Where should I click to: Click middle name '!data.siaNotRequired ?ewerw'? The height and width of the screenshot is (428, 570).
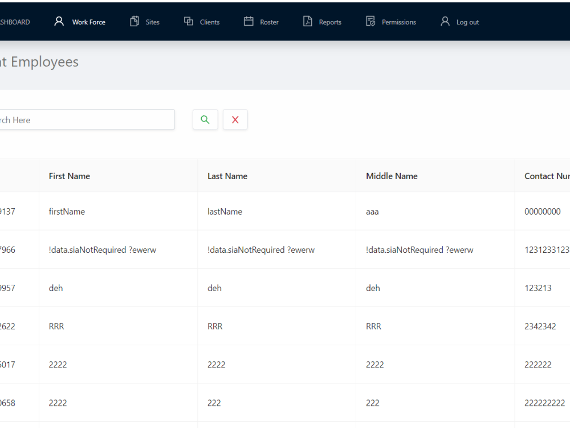420,250
